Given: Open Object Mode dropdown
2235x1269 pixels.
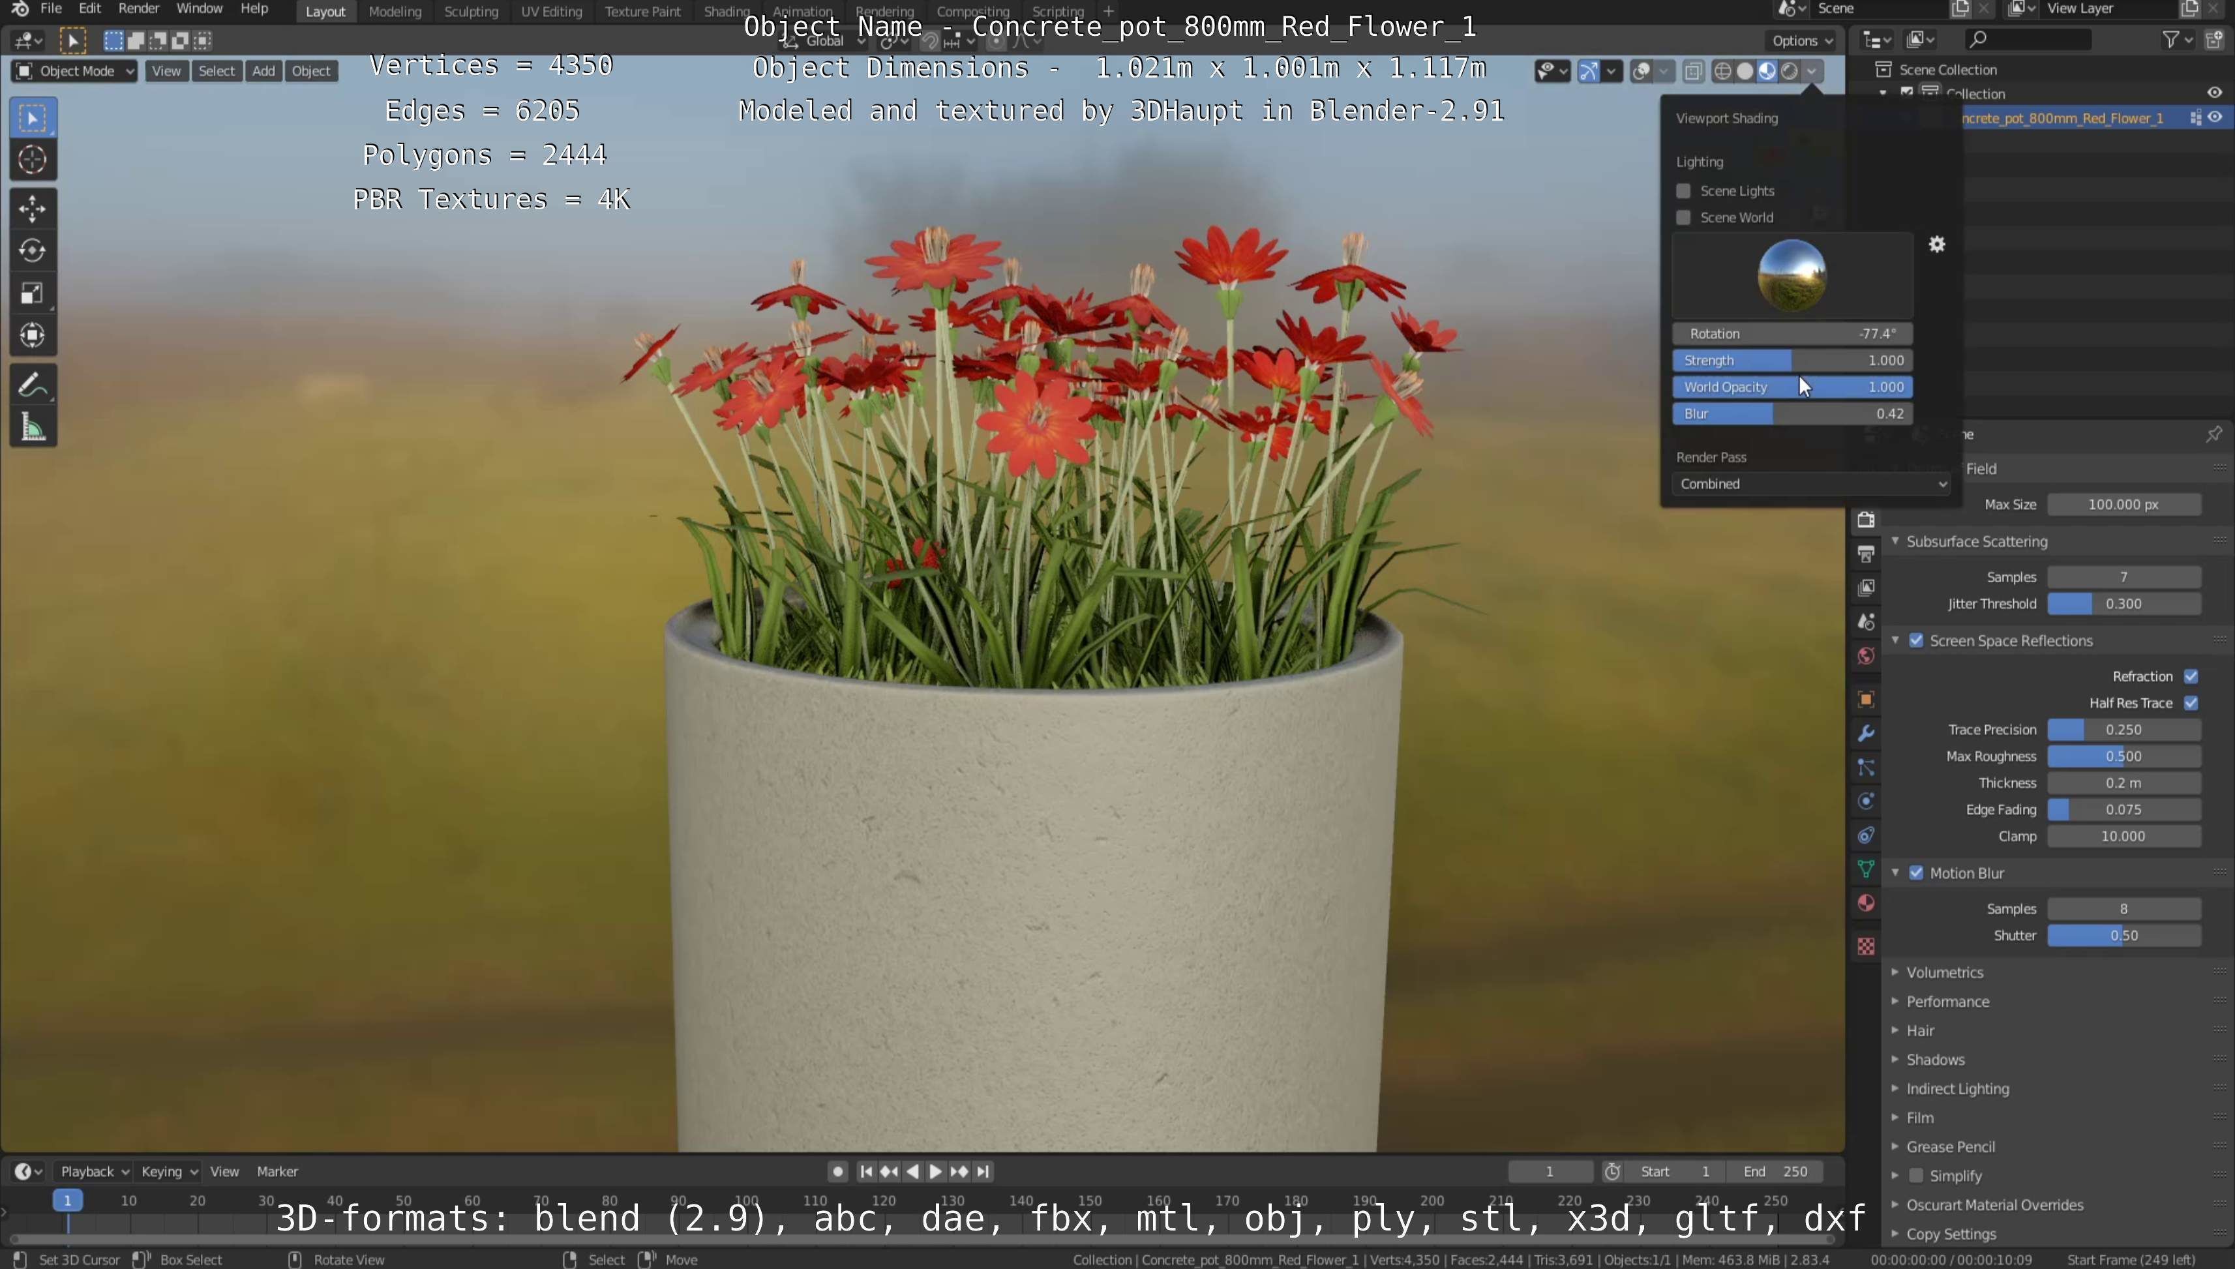Looking at the screenshot, I should (74, 72).
